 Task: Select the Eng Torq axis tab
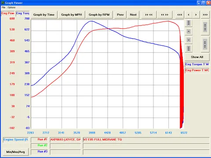[23, 13]
